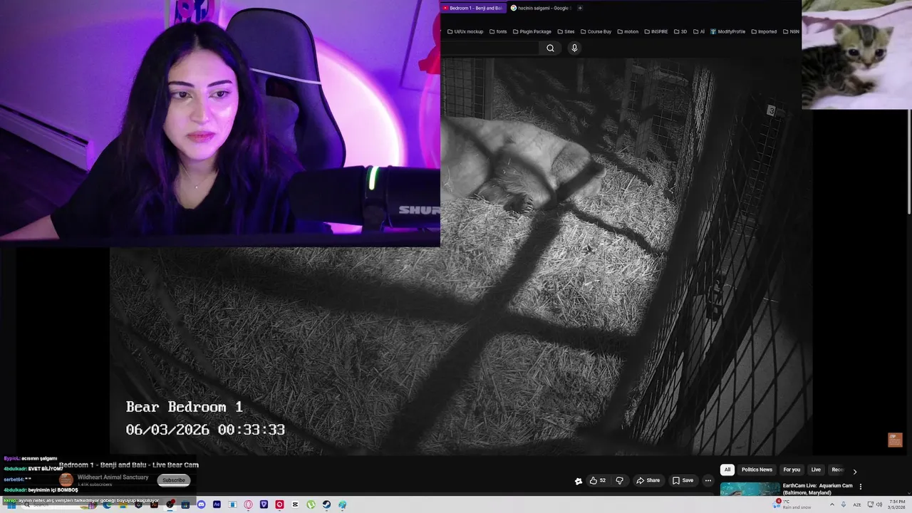The image size is (912, 513).
Task: Open the UI/Ux mockup bookmark folder
Action: pyautogui.click(x=465, y=31)
